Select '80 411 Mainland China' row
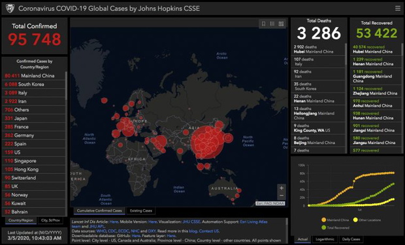 coord(33,76)
